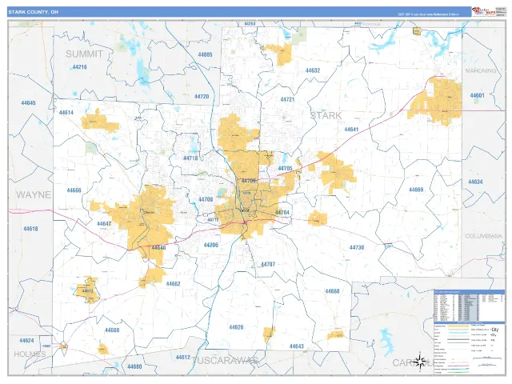Click ZIP code label 44608
This screenshot has width=512, height=384.
coord(112,330)
